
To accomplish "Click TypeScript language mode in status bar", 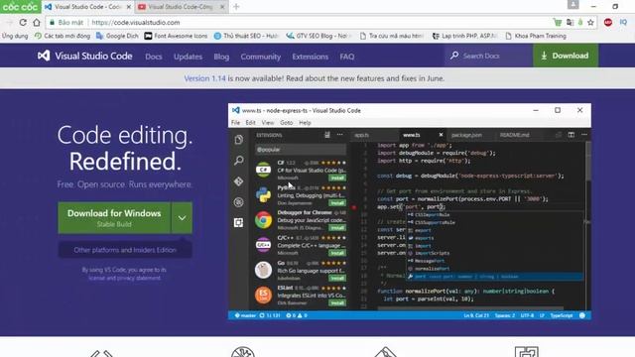I will pos(561,315).
